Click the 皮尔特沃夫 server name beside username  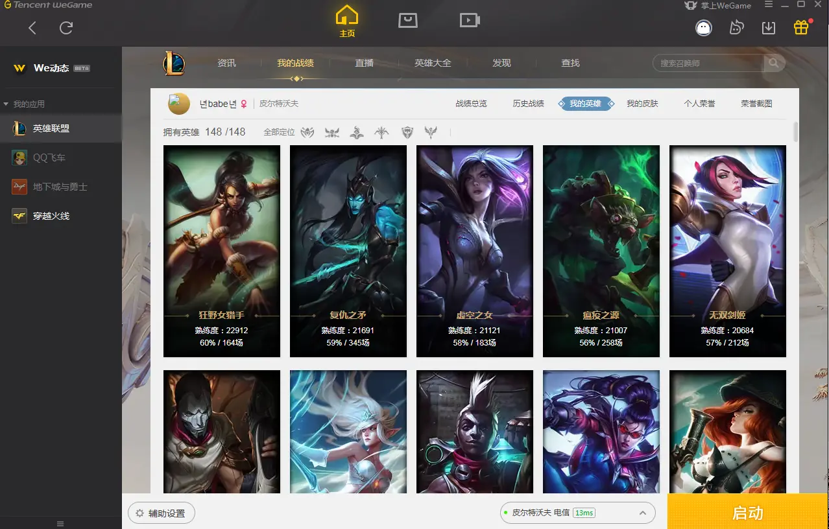tap(279, 104)
